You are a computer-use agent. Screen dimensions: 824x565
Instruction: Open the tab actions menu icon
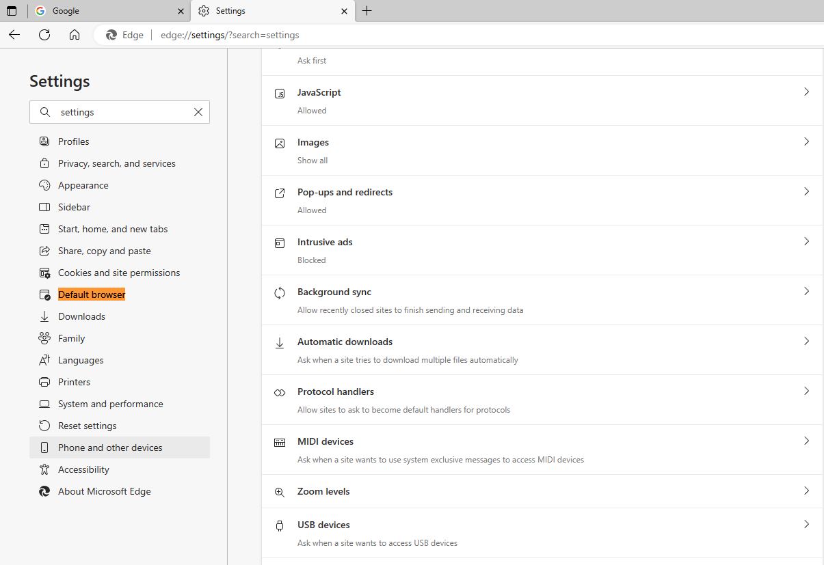12,11
